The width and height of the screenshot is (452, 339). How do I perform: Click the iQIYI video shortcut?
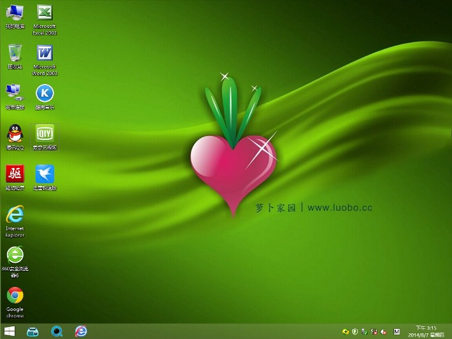pos(45,137)
